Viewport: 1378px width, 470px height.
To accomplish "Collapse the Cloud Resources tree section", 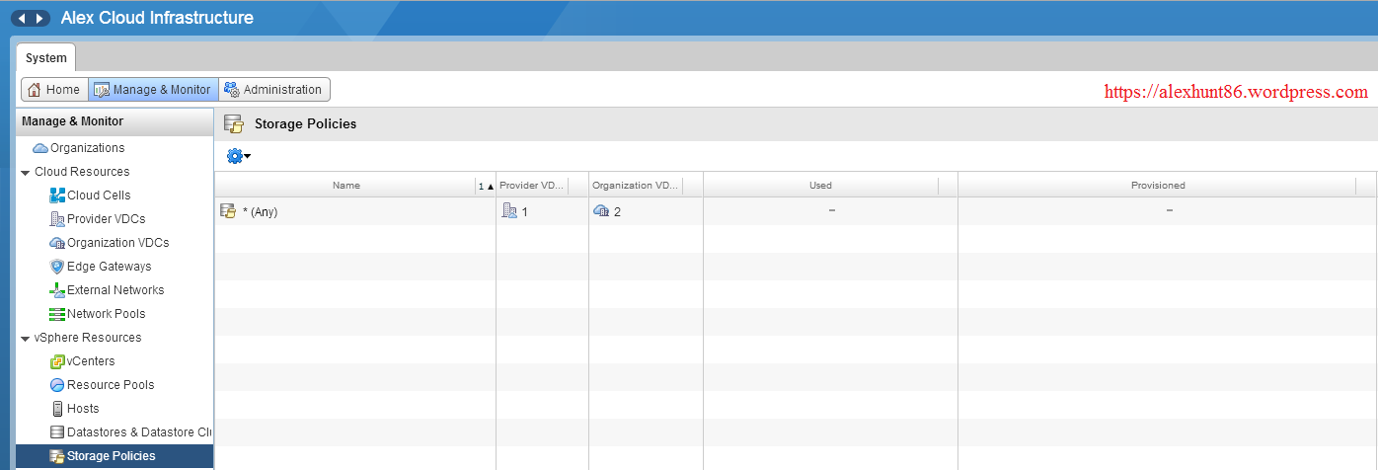I will click(25, 172).
